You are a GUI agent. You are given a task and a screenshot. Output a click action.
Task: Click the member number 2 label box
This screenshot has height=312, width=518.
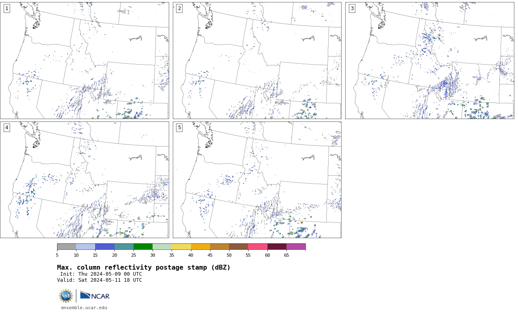[x=179, y=8]
